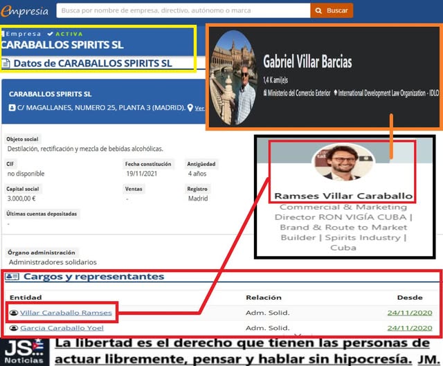Open the Ver map link
Image resolution: width=443 pixels, height=366 pixels.
point(199,108)
